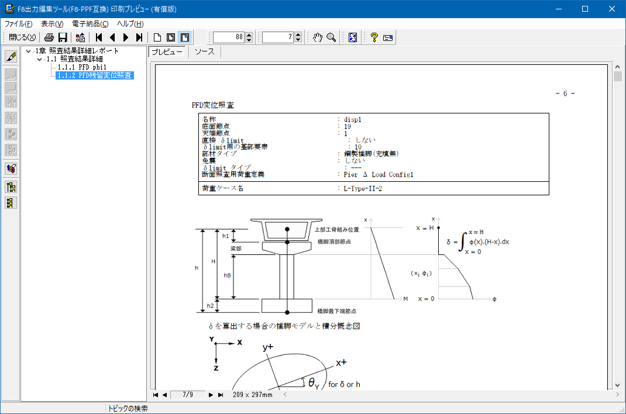
Task: Click the yellow question mark help icon
Action: pyautogui.click(x=373, y=37)
